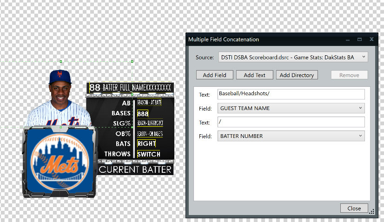This screenshot has height=222, width=384.
Task: Open the BATTER NUMBER field dropdown
Action: 291,136
